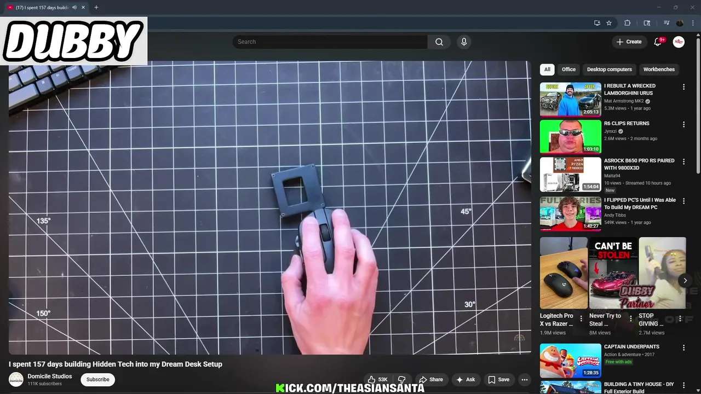
Task: Open options for ASRock B650 video
Action: [683, 162]
